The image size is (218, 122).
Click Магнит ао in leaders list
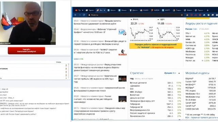[190, 36]
